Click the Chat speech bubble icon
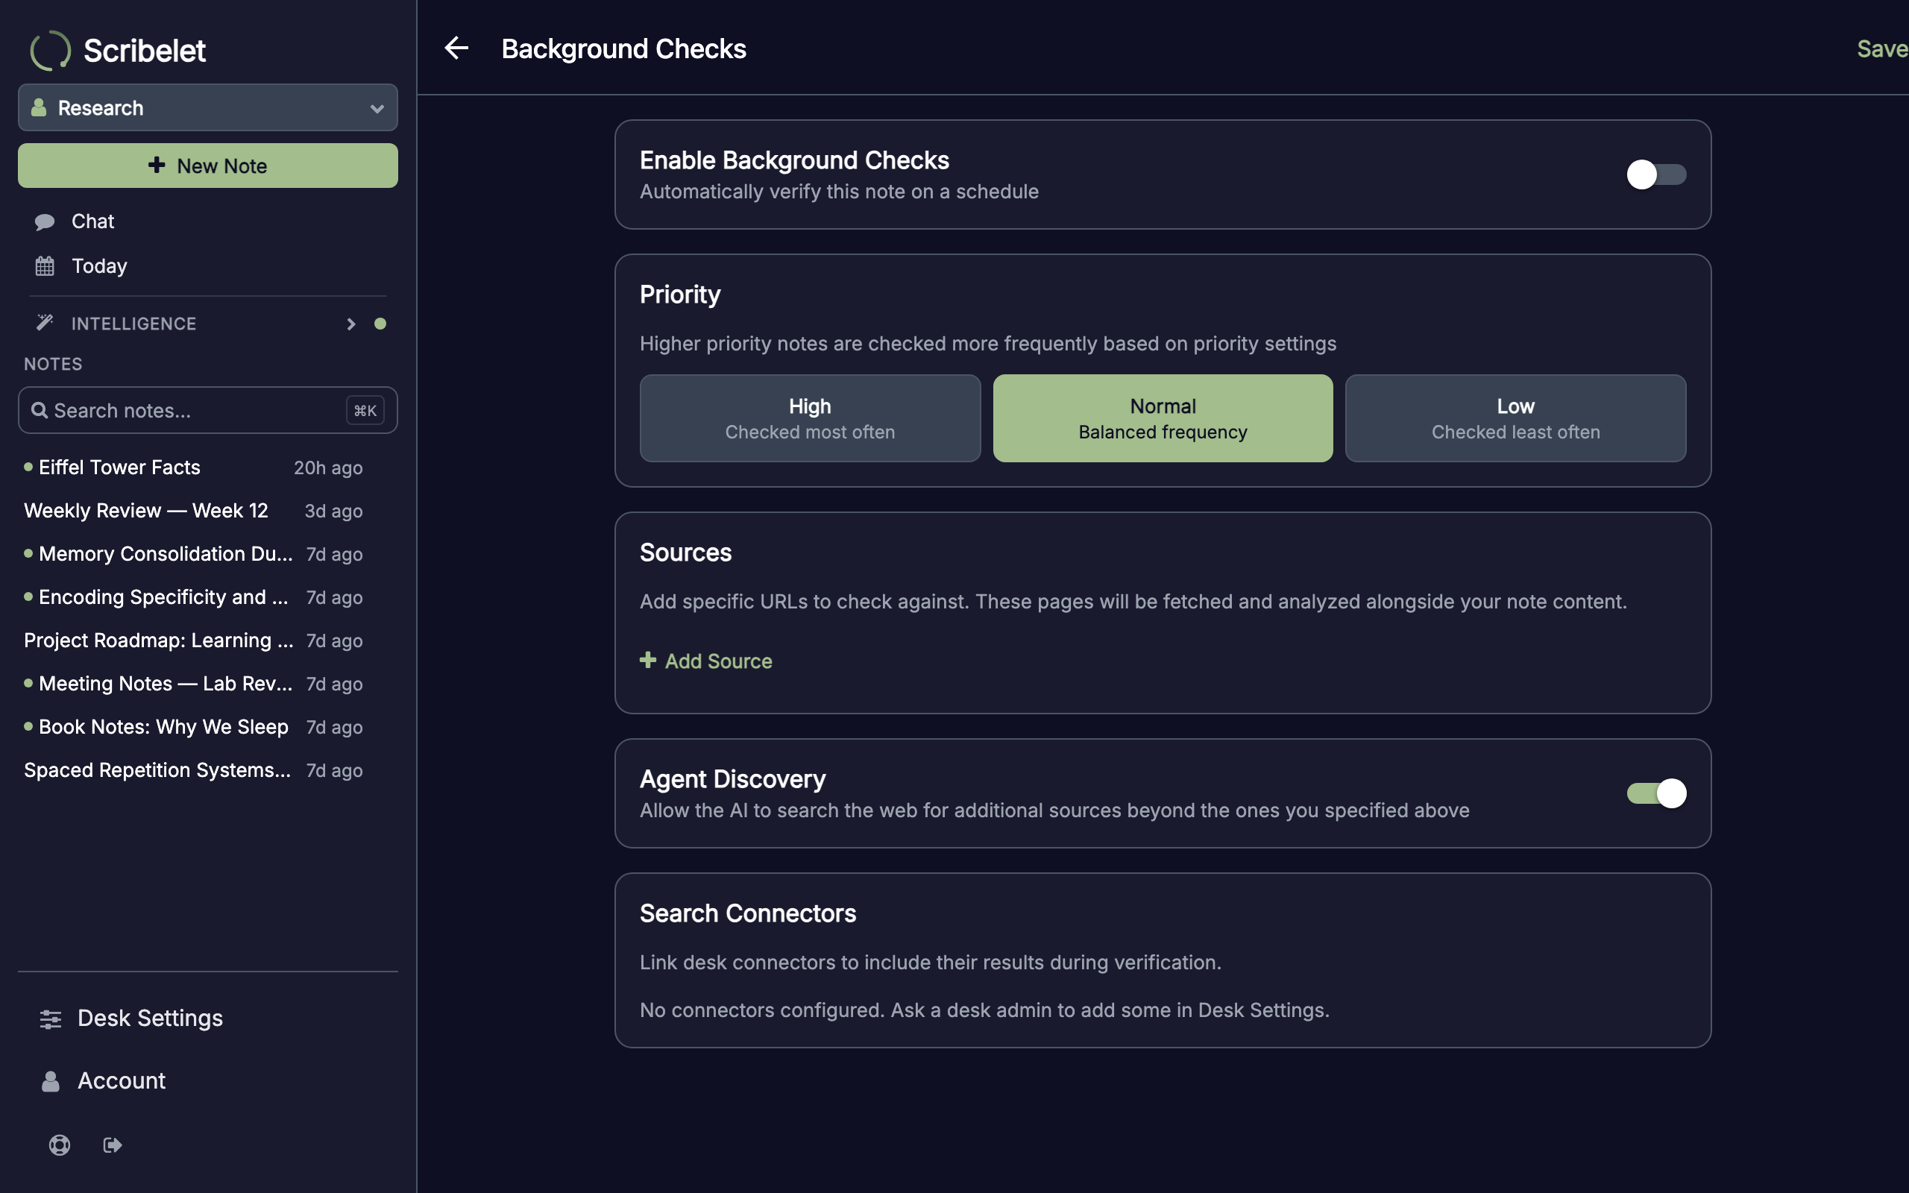The height and width of the screenshot is (1193, 1909). coord(45,221)
